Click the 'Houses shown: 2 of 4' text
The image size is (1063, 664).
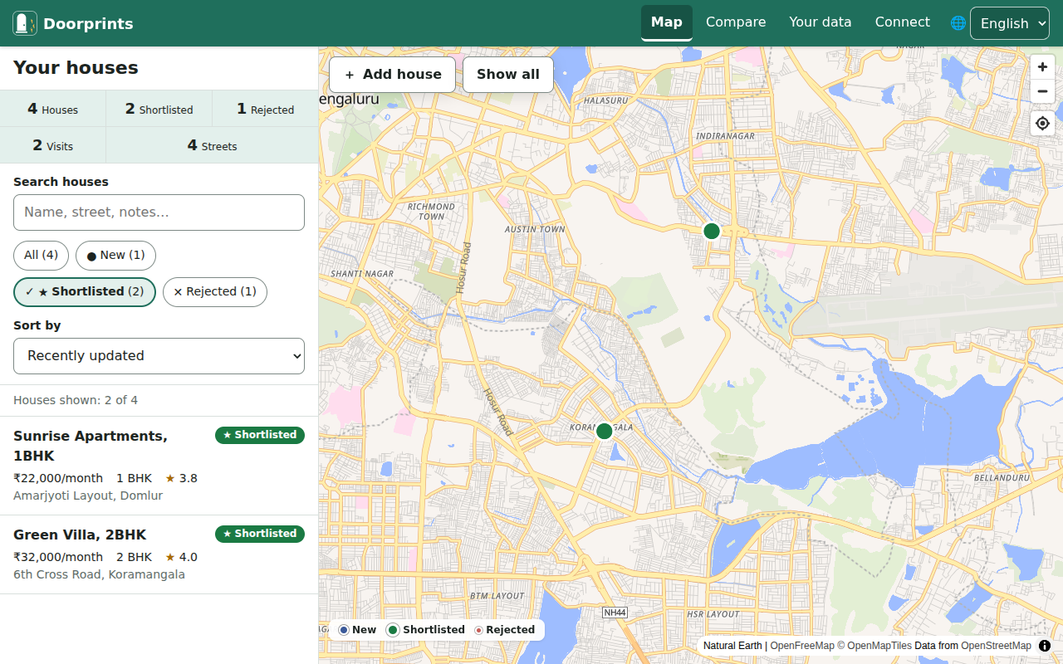coord(76,400)
